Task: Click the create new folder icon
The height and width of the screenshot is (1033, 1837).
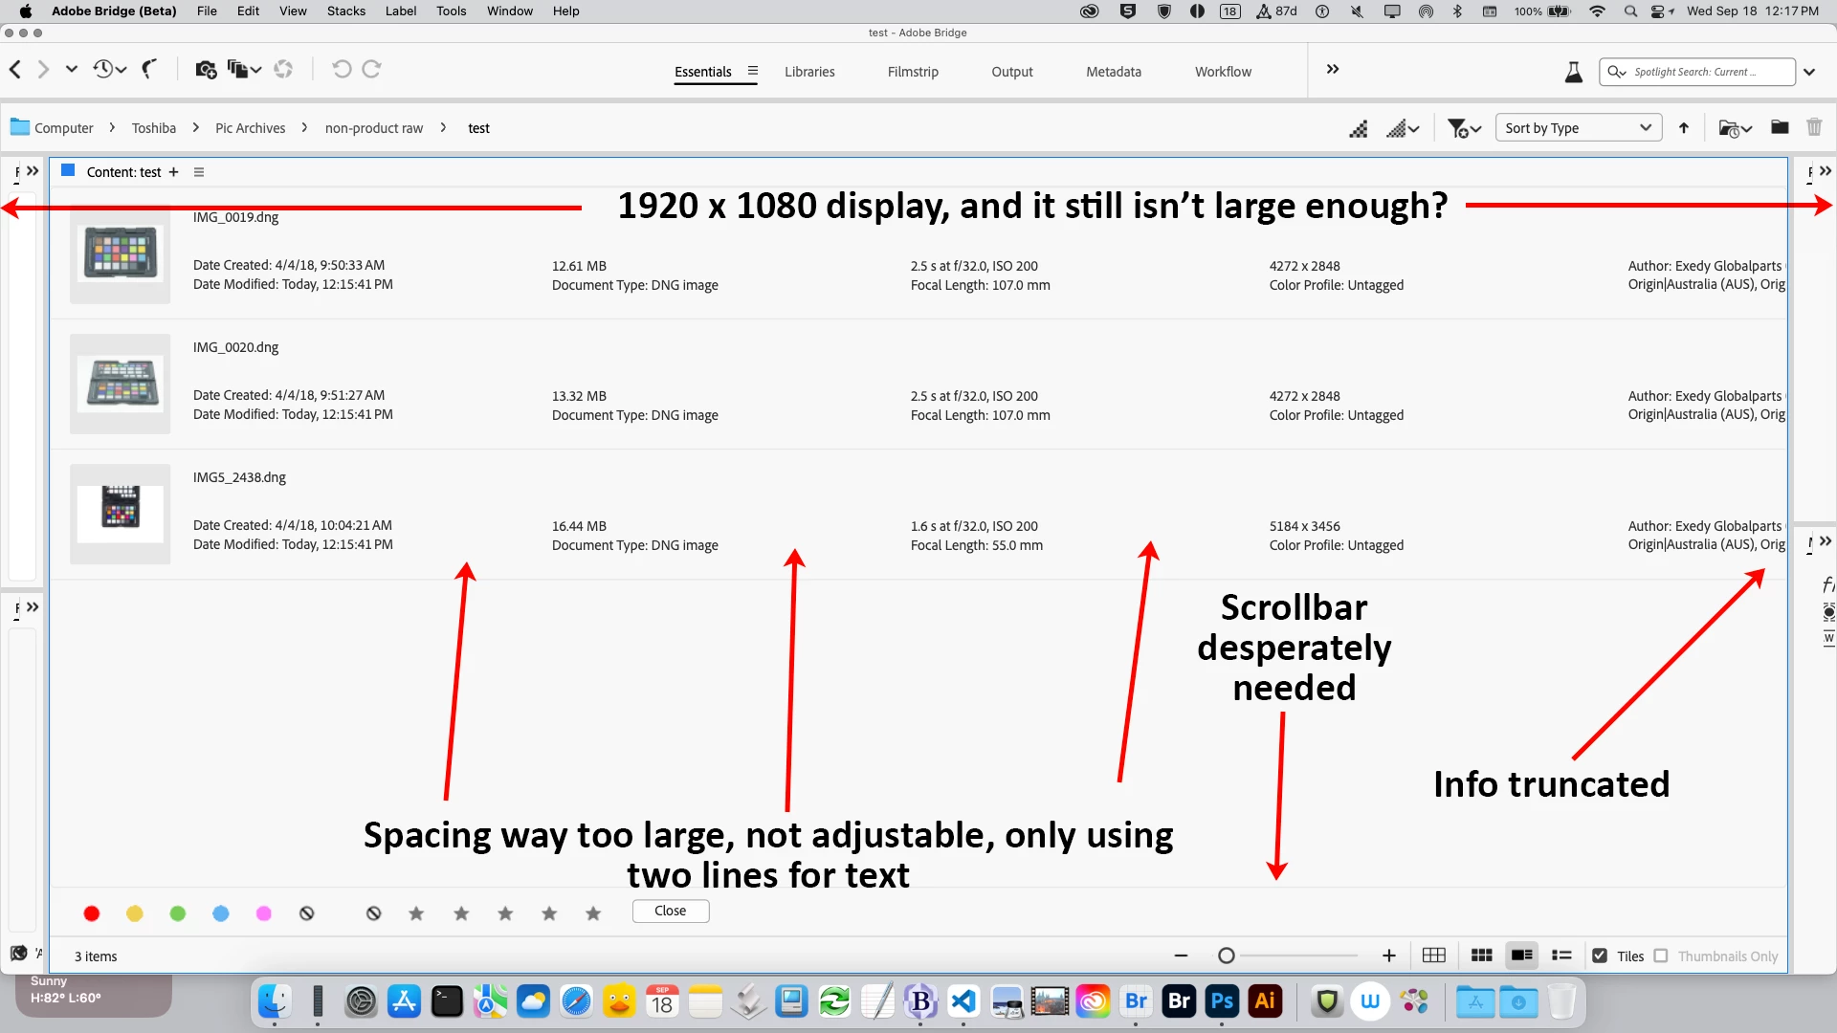Action: (x=1780, y=127)
